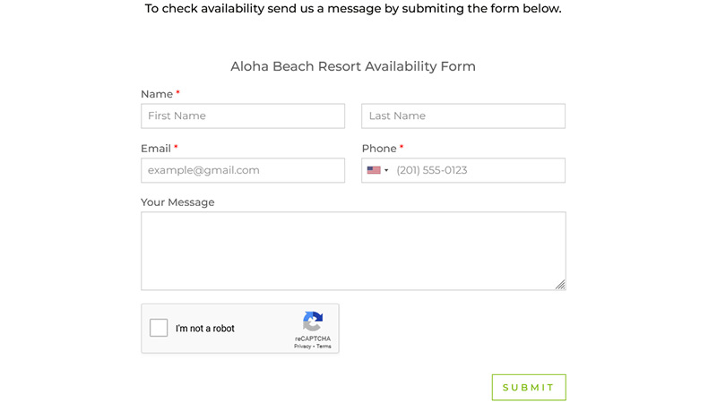Click the Phone field label

pos(379,149)
